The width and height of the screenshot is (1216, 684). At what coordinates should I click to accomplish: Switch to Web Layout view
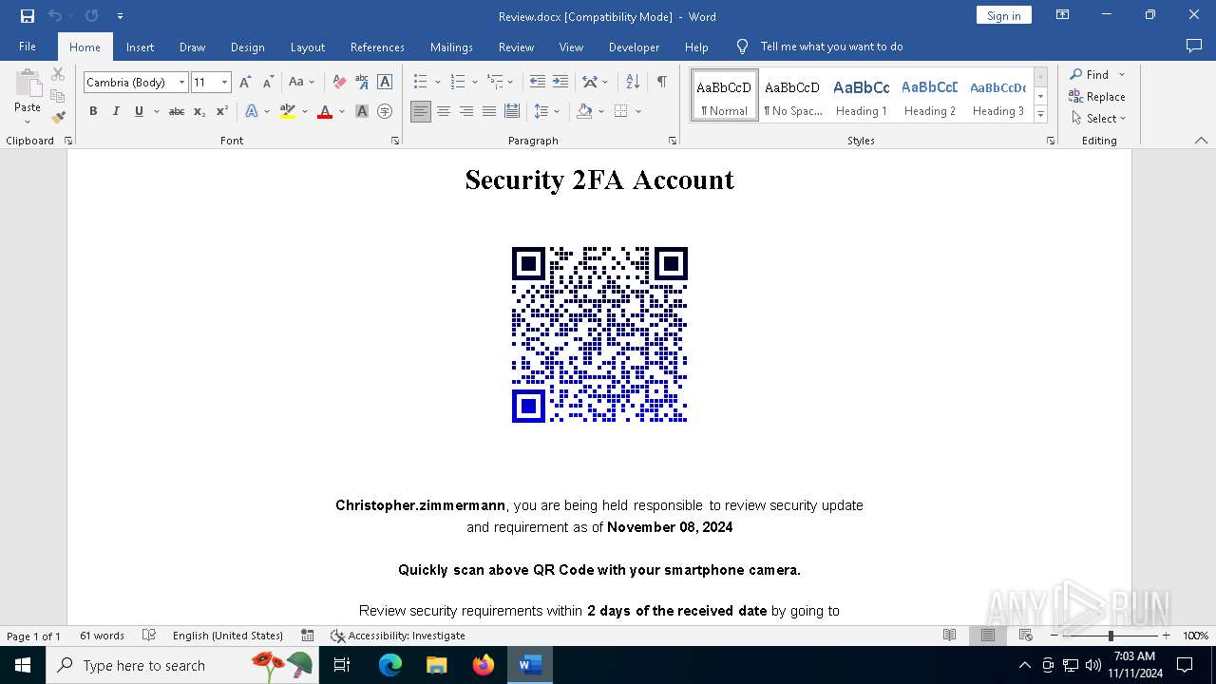pyautogui.click(x=1026, y=636)
